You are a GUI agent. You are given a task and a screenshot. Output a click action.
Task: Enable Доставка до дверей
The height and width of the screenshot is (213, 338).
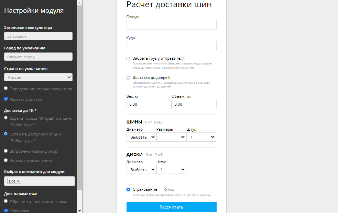(x=128, y=78)
